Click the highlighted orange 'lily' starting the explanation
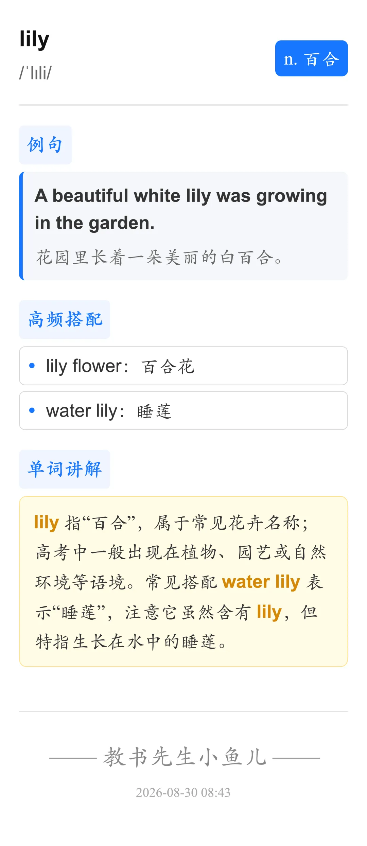367x846 pixels. click(47, 523)
